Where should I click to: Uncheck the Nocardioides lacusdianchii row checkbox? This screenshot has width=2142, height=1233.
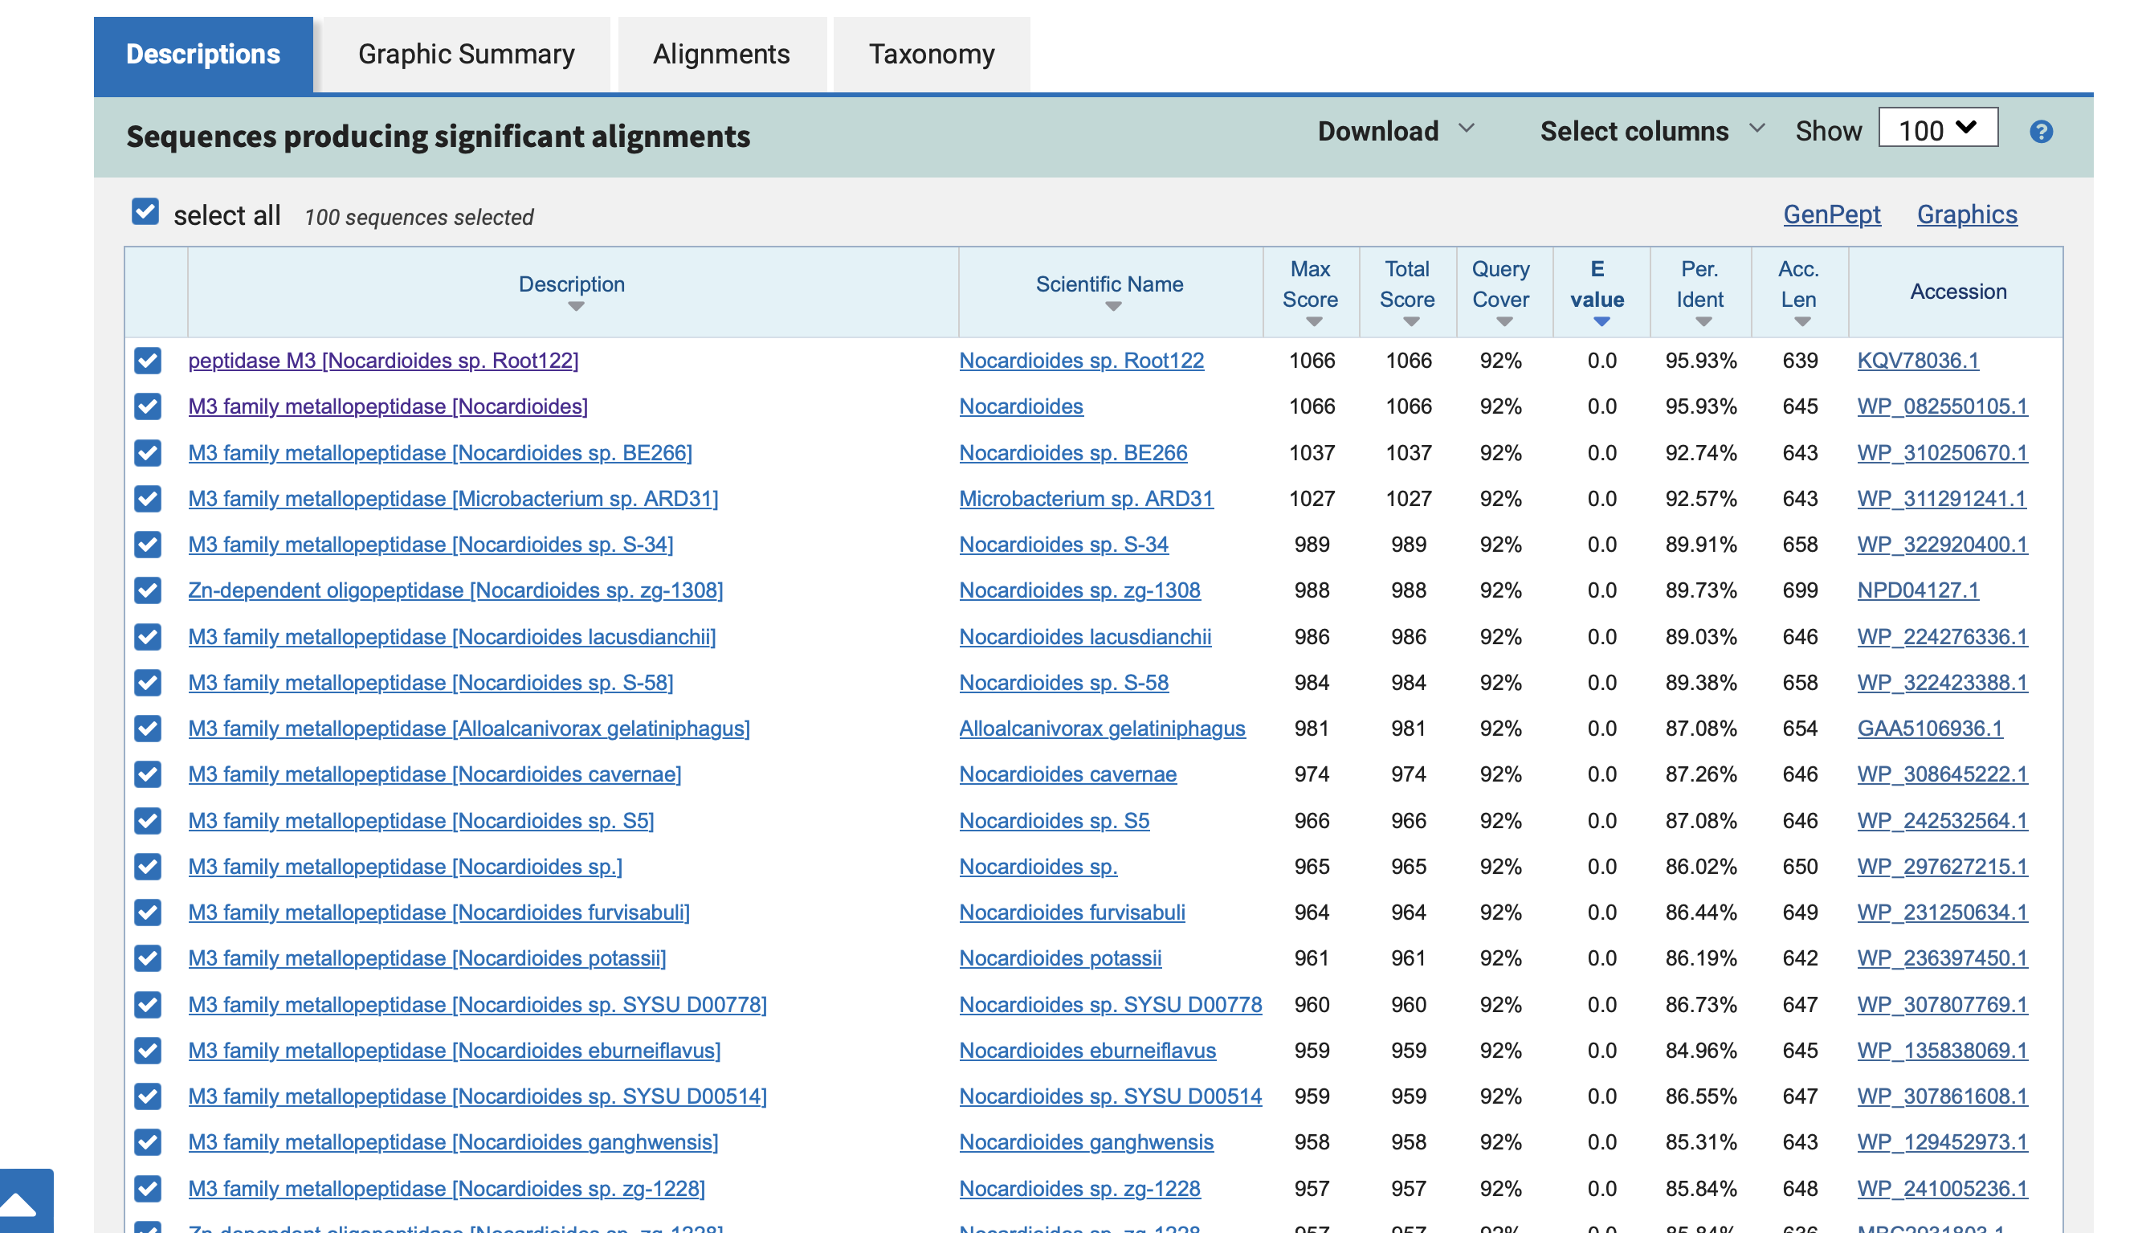pos(147,637)
